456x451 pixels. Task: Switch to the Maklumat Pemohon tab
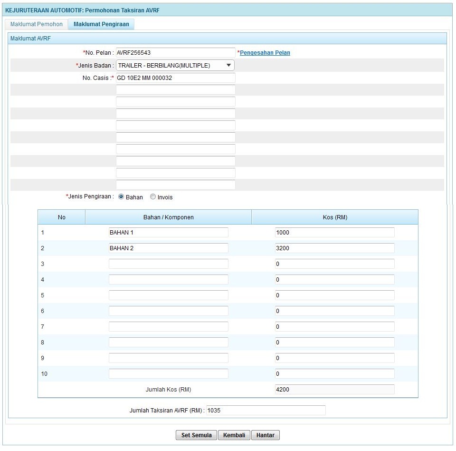(37, 24)
